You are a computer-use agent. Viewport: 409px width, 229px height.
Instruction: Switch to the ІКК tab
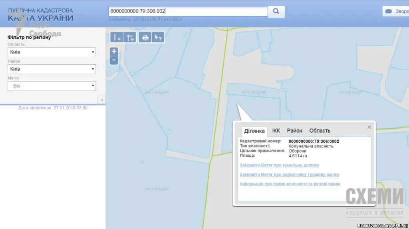click(276, 131)
